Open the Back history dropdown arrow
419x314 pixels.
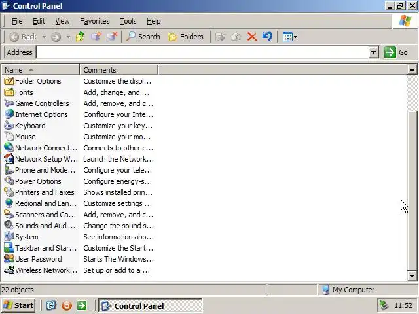44,37
